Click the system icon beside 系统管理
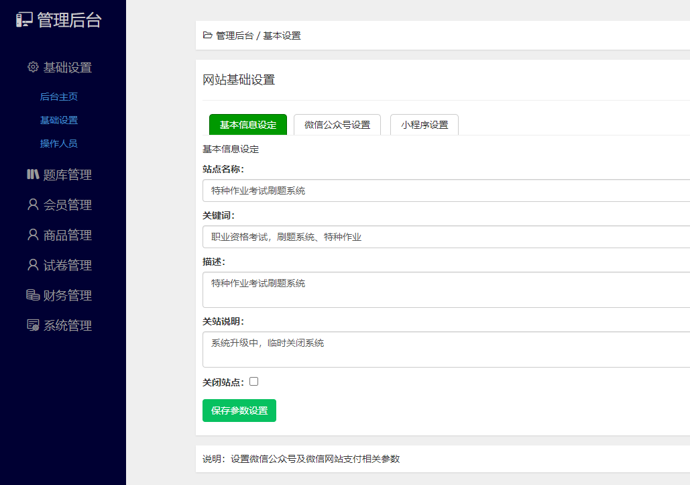 coord(33,325)
